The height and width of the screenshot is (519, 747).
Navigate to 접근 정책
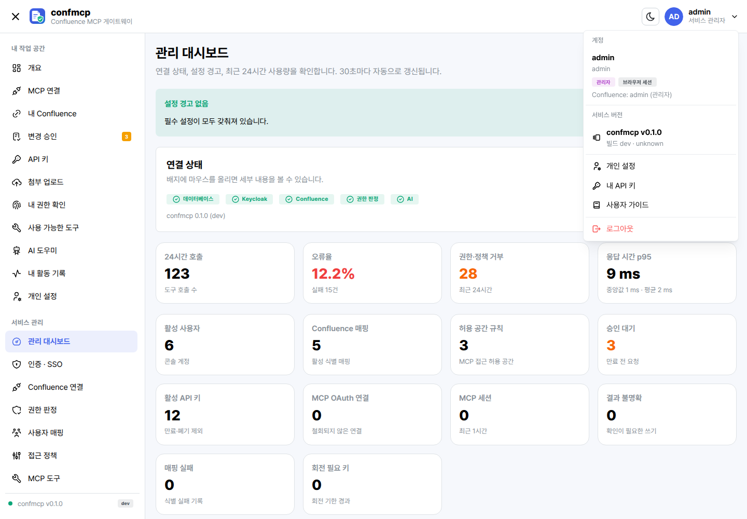coord(71,456)
